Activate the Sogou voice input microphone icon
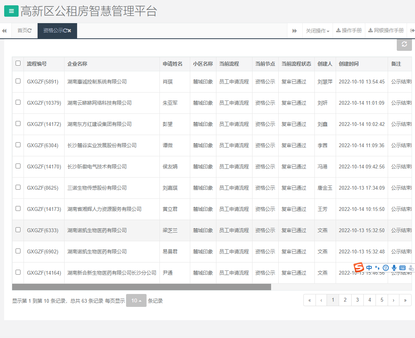 click(x=394, y=267)
